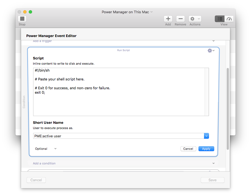Screen dimensions: 251x194
Task: Open the Actions gear menu in toolbar
Action: [x=195, y=19]
